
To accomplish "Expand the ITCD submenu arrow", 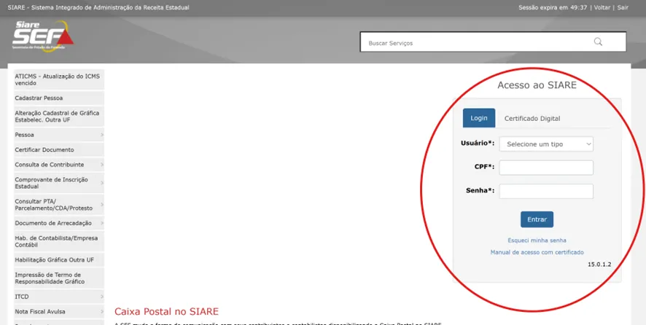I will click(x=102, y=297).
